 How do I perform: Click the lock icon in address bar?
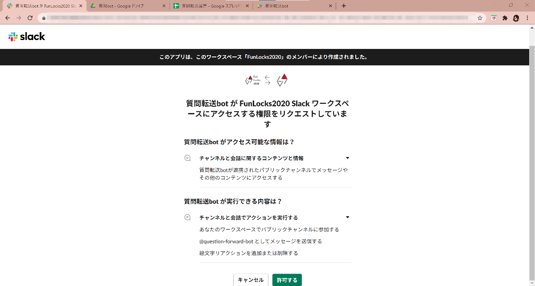[x=44, y=18]
